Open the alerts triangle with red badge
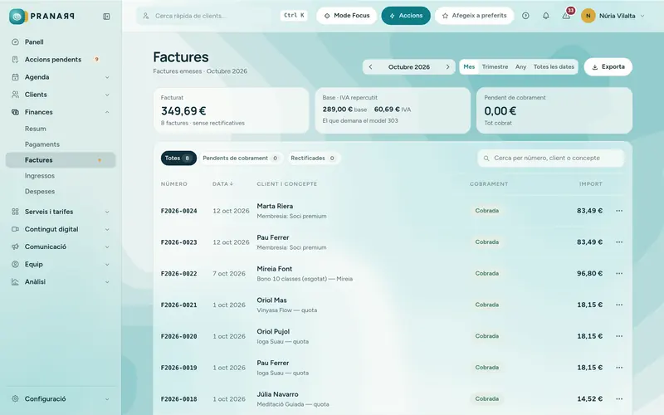The width and height of the screenshot is (664, 415). (567, 15)
